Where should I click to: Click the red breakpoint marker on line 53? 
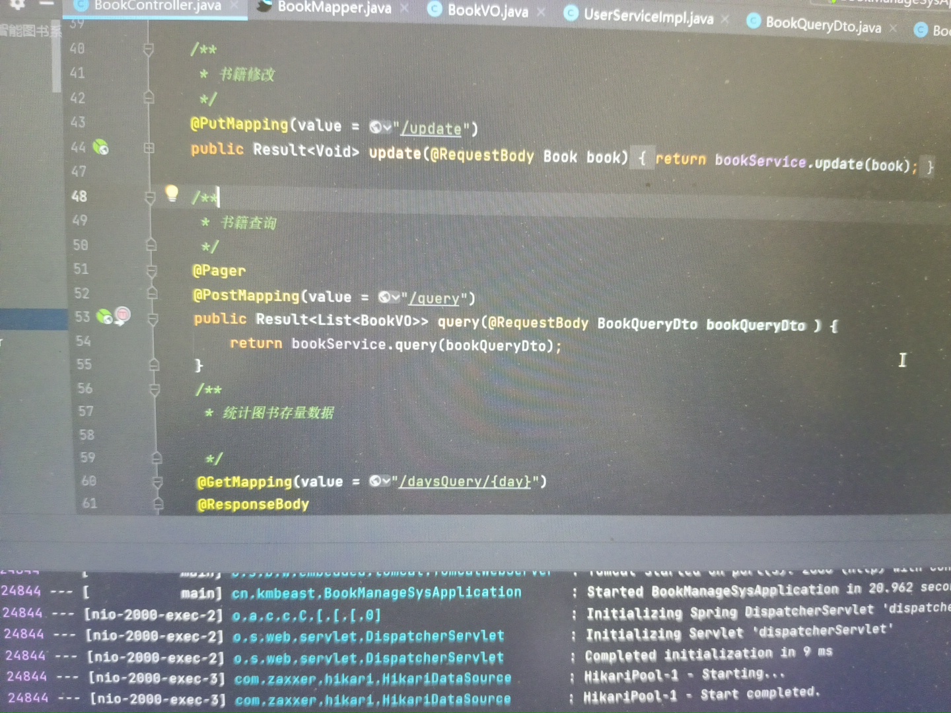coord(123,316)
